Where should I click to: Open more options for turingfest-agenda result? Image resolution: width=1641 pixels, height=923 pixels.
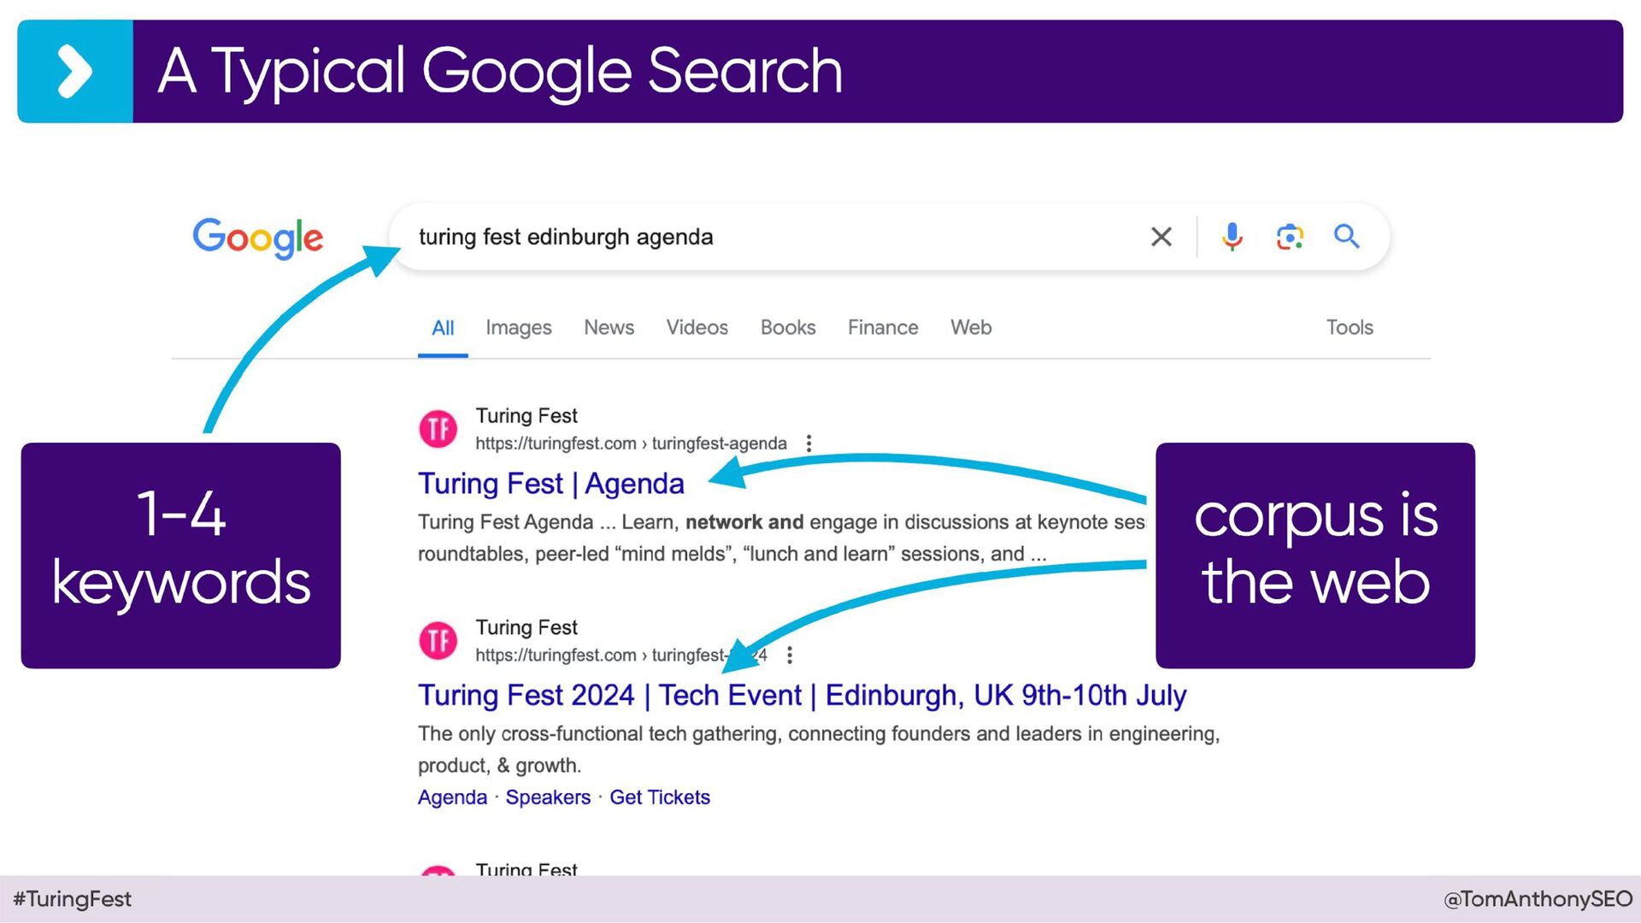(809, 444)
